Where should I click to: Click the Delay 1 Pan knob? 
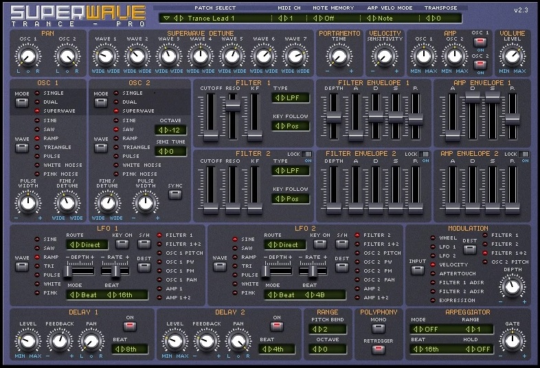pos(91,341)
